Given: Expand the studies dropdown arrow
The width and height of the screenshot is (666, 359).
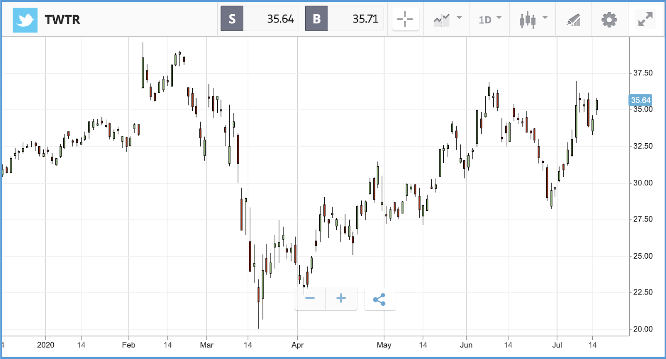Looking at the screenshot, I should 459,18.
